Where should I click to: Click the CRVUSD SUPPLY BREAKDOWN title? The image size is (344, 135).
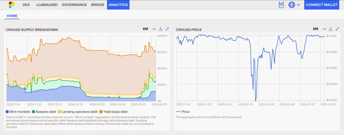(x=32, y=30)
